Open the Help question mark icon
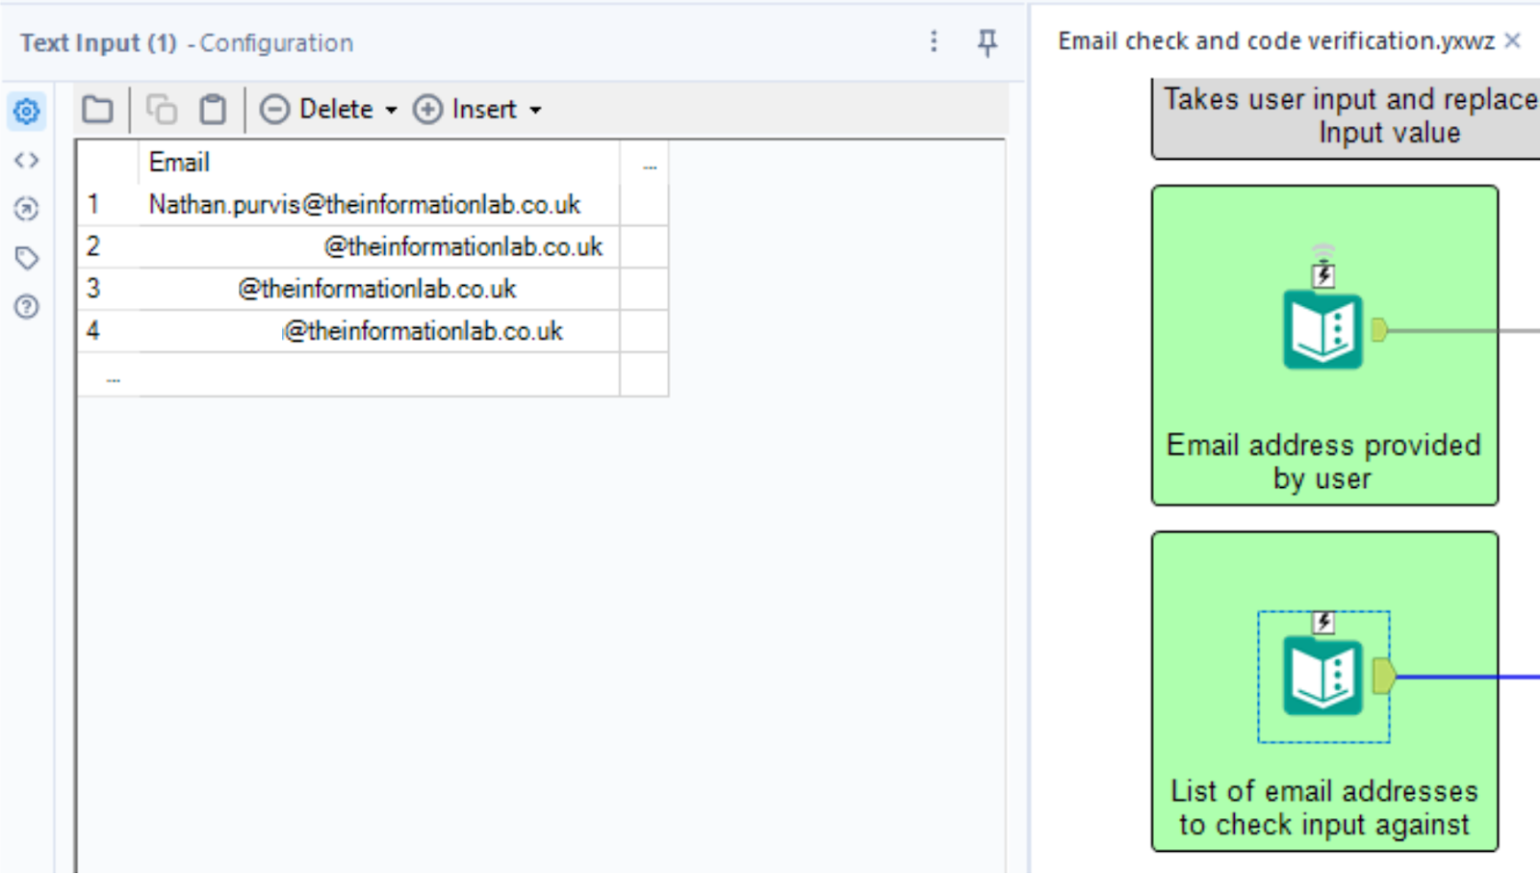Viewport: 1540px width, 874px height. click(26, 306)
